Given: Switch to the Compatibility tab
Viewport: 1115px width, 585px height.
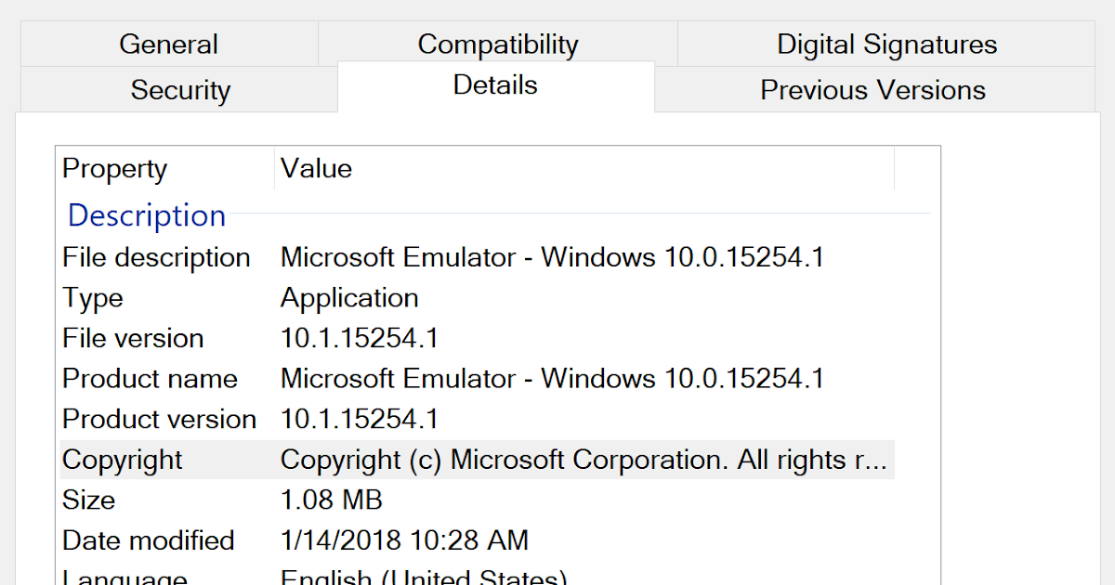Looking at the screenshot, I should 498,44.
